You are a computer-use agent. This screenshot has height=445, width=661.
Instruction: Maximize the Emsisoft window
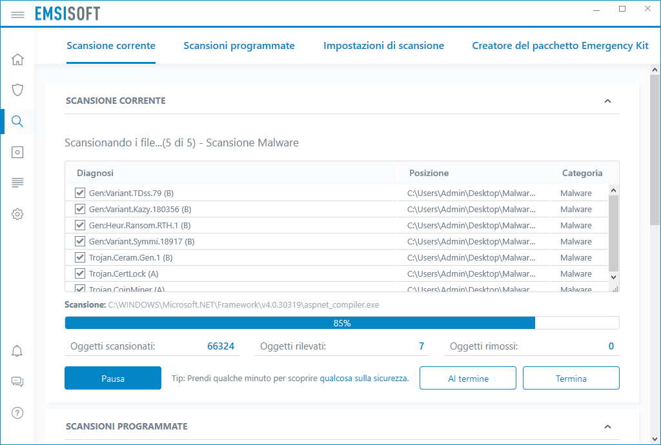(x=622, y=9)
